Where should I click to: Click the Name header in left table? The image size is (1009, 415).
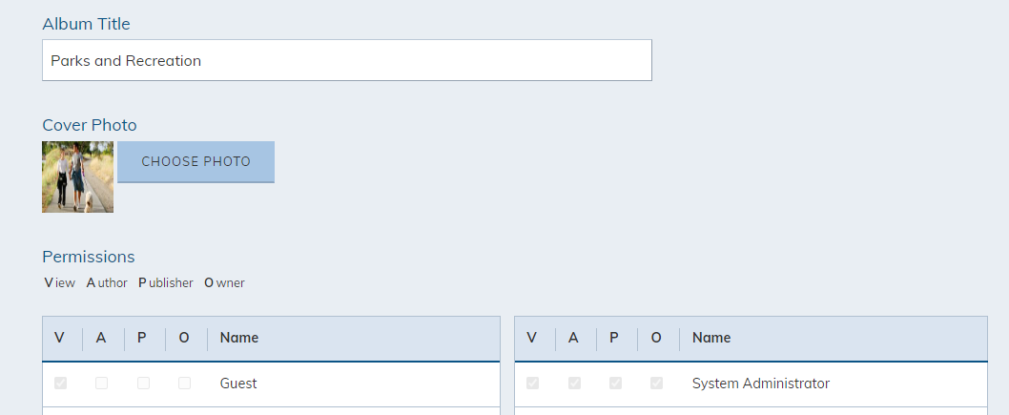coord(239,338)
